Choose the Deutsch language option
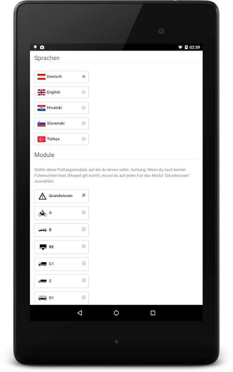 [62, 77]
